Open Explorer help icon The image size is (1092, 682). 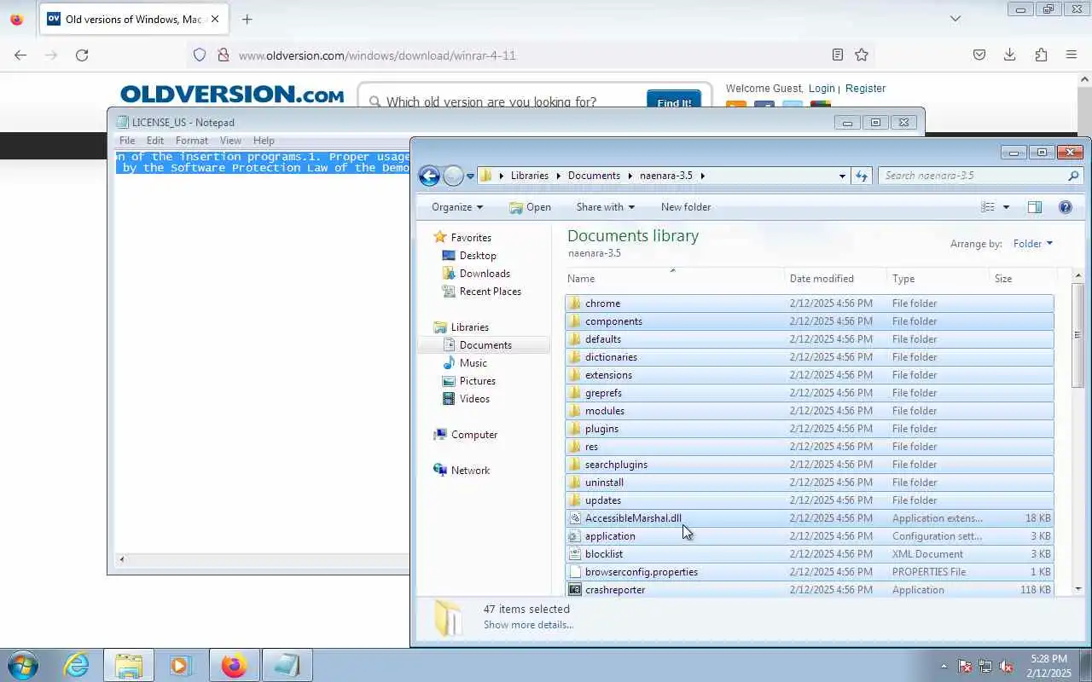(x=1065, y=207)
